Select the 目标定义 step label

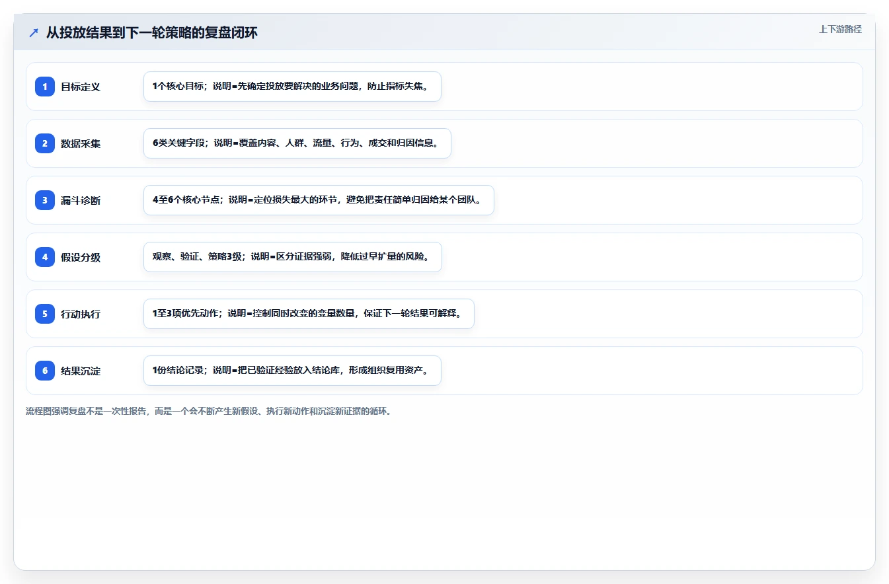(81, 87)
